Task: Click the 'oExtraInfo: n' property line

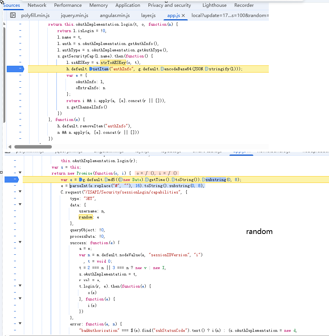Action: pyautogui.click(x=90, y=88)
